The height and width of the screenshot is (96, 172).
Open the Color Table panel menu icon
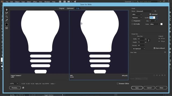(x=165, y=52)
